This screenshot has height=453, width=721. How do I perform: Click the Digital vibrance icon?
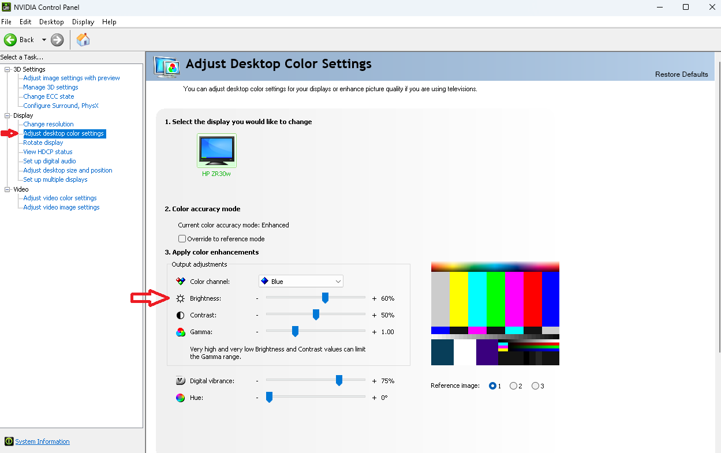(181, 381)
